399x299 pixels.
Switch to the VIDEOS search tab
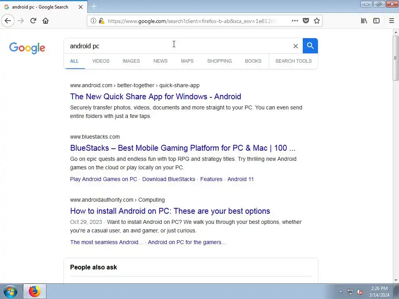pos(101,61)
